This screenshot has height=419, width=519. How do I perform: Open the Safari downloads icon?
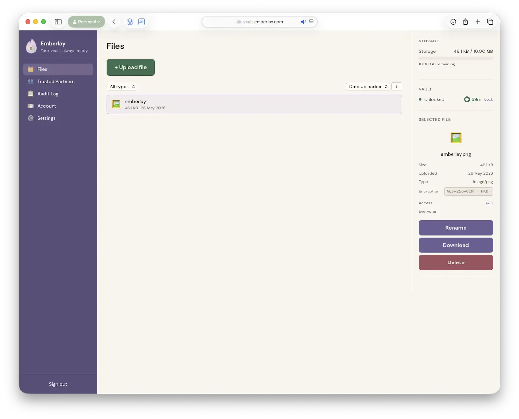coord(453,22)
